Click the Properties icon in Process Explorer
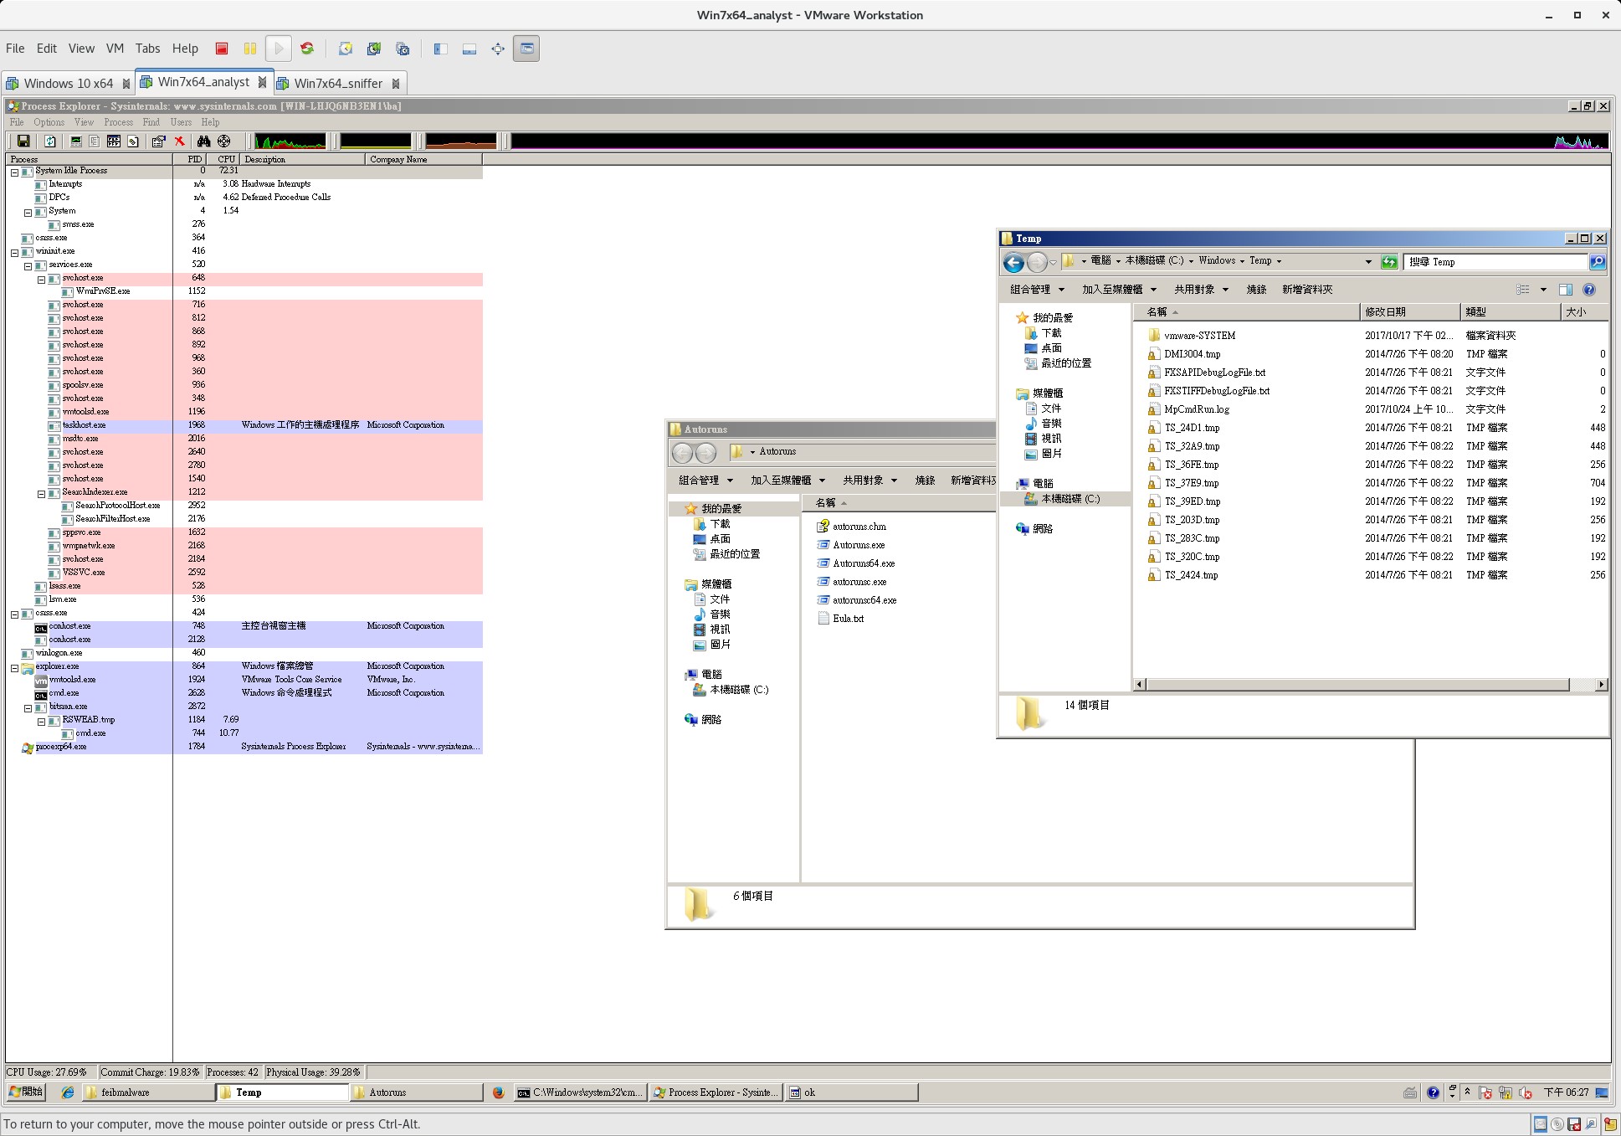 point(158,141)
